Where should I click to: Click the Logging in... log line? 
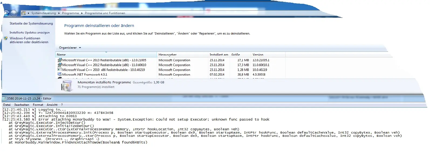(x=34, y=110)
